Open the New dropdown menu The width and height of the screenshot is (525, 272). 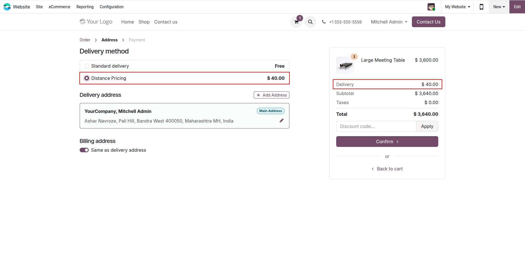[x=499, y=7]
